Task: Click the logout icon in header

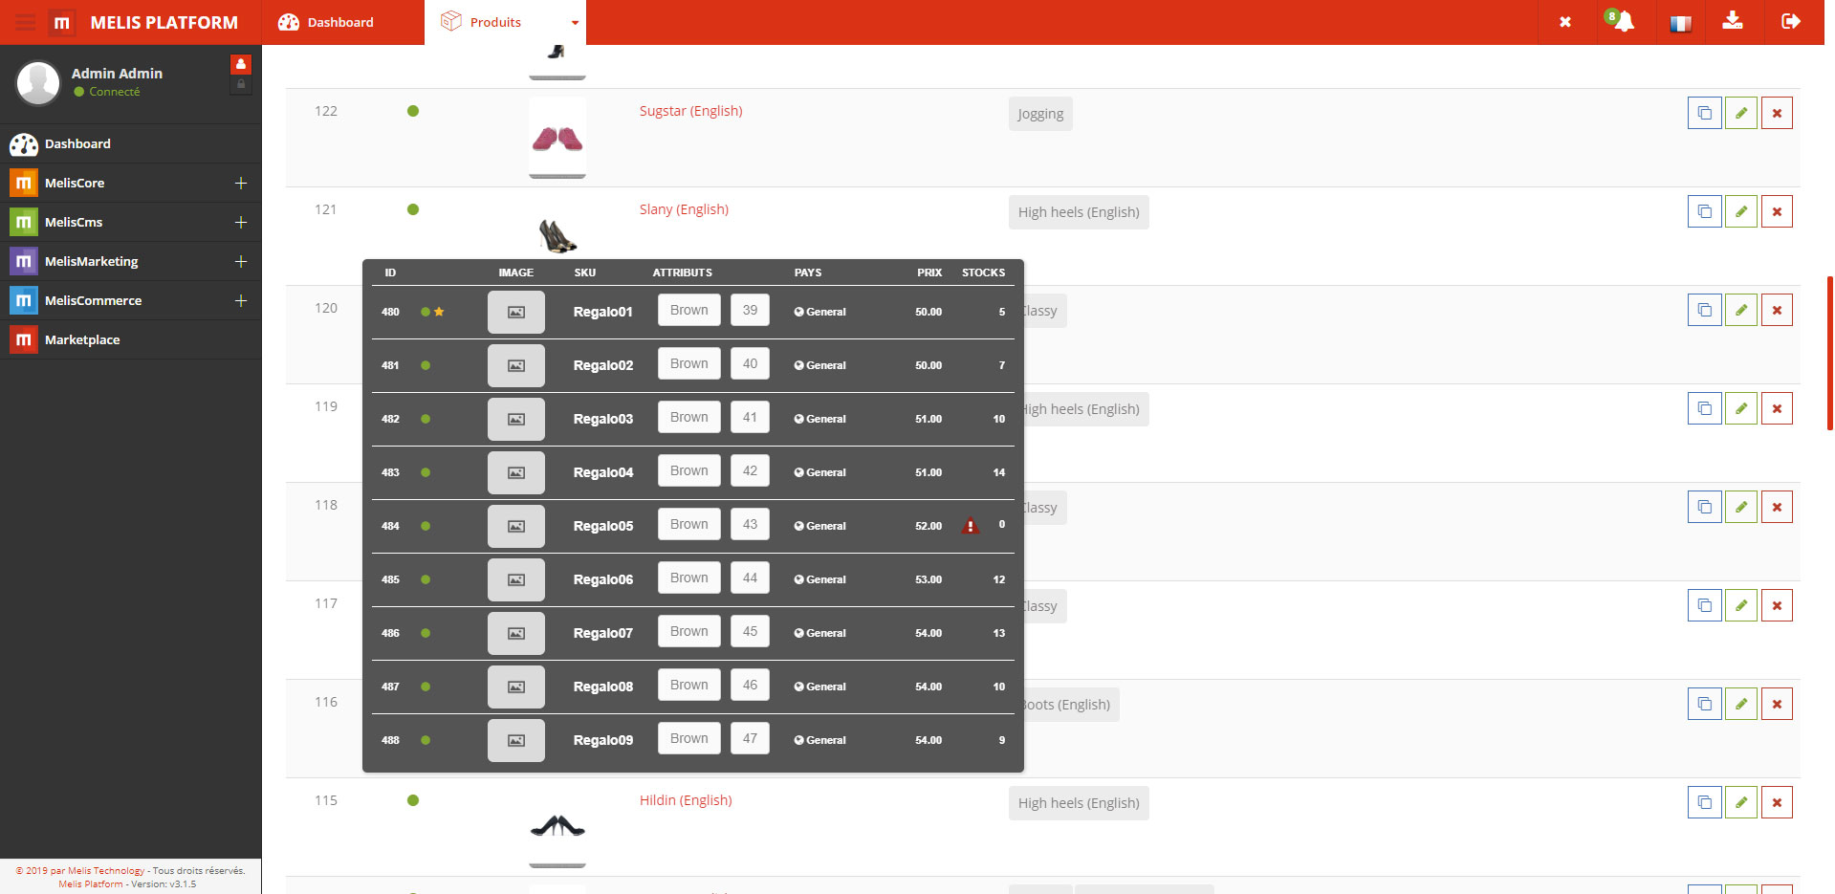Action: (x=1790, y=21)
